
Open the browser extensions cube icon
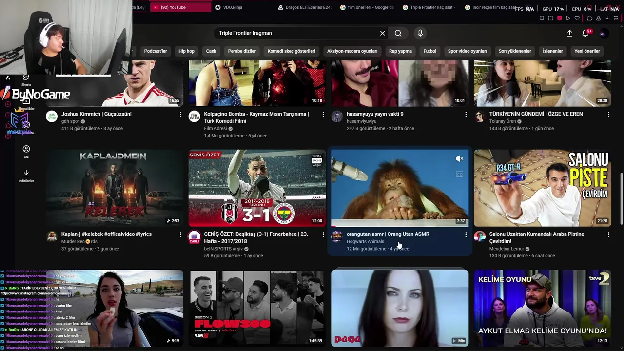(589, 18)
